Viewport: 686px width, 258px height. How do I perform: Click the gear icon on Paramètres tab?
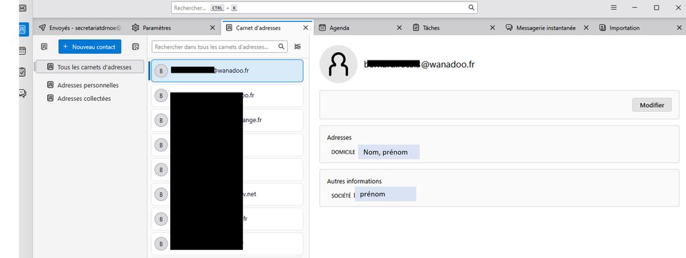[x=135, y=27]
